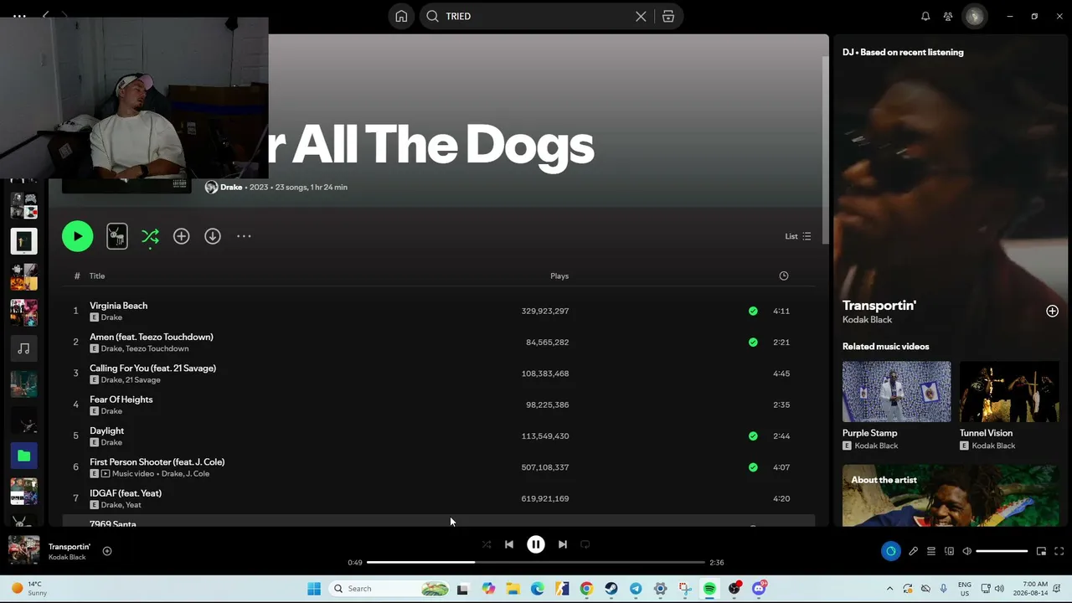Screen dimensions: 1072x603
Task: Open the List view options dropdown
Action: click(x=797, y=236)
